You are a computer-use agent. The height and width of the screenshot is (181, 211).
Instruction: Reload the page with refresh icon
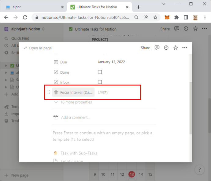tap(25, 17)
